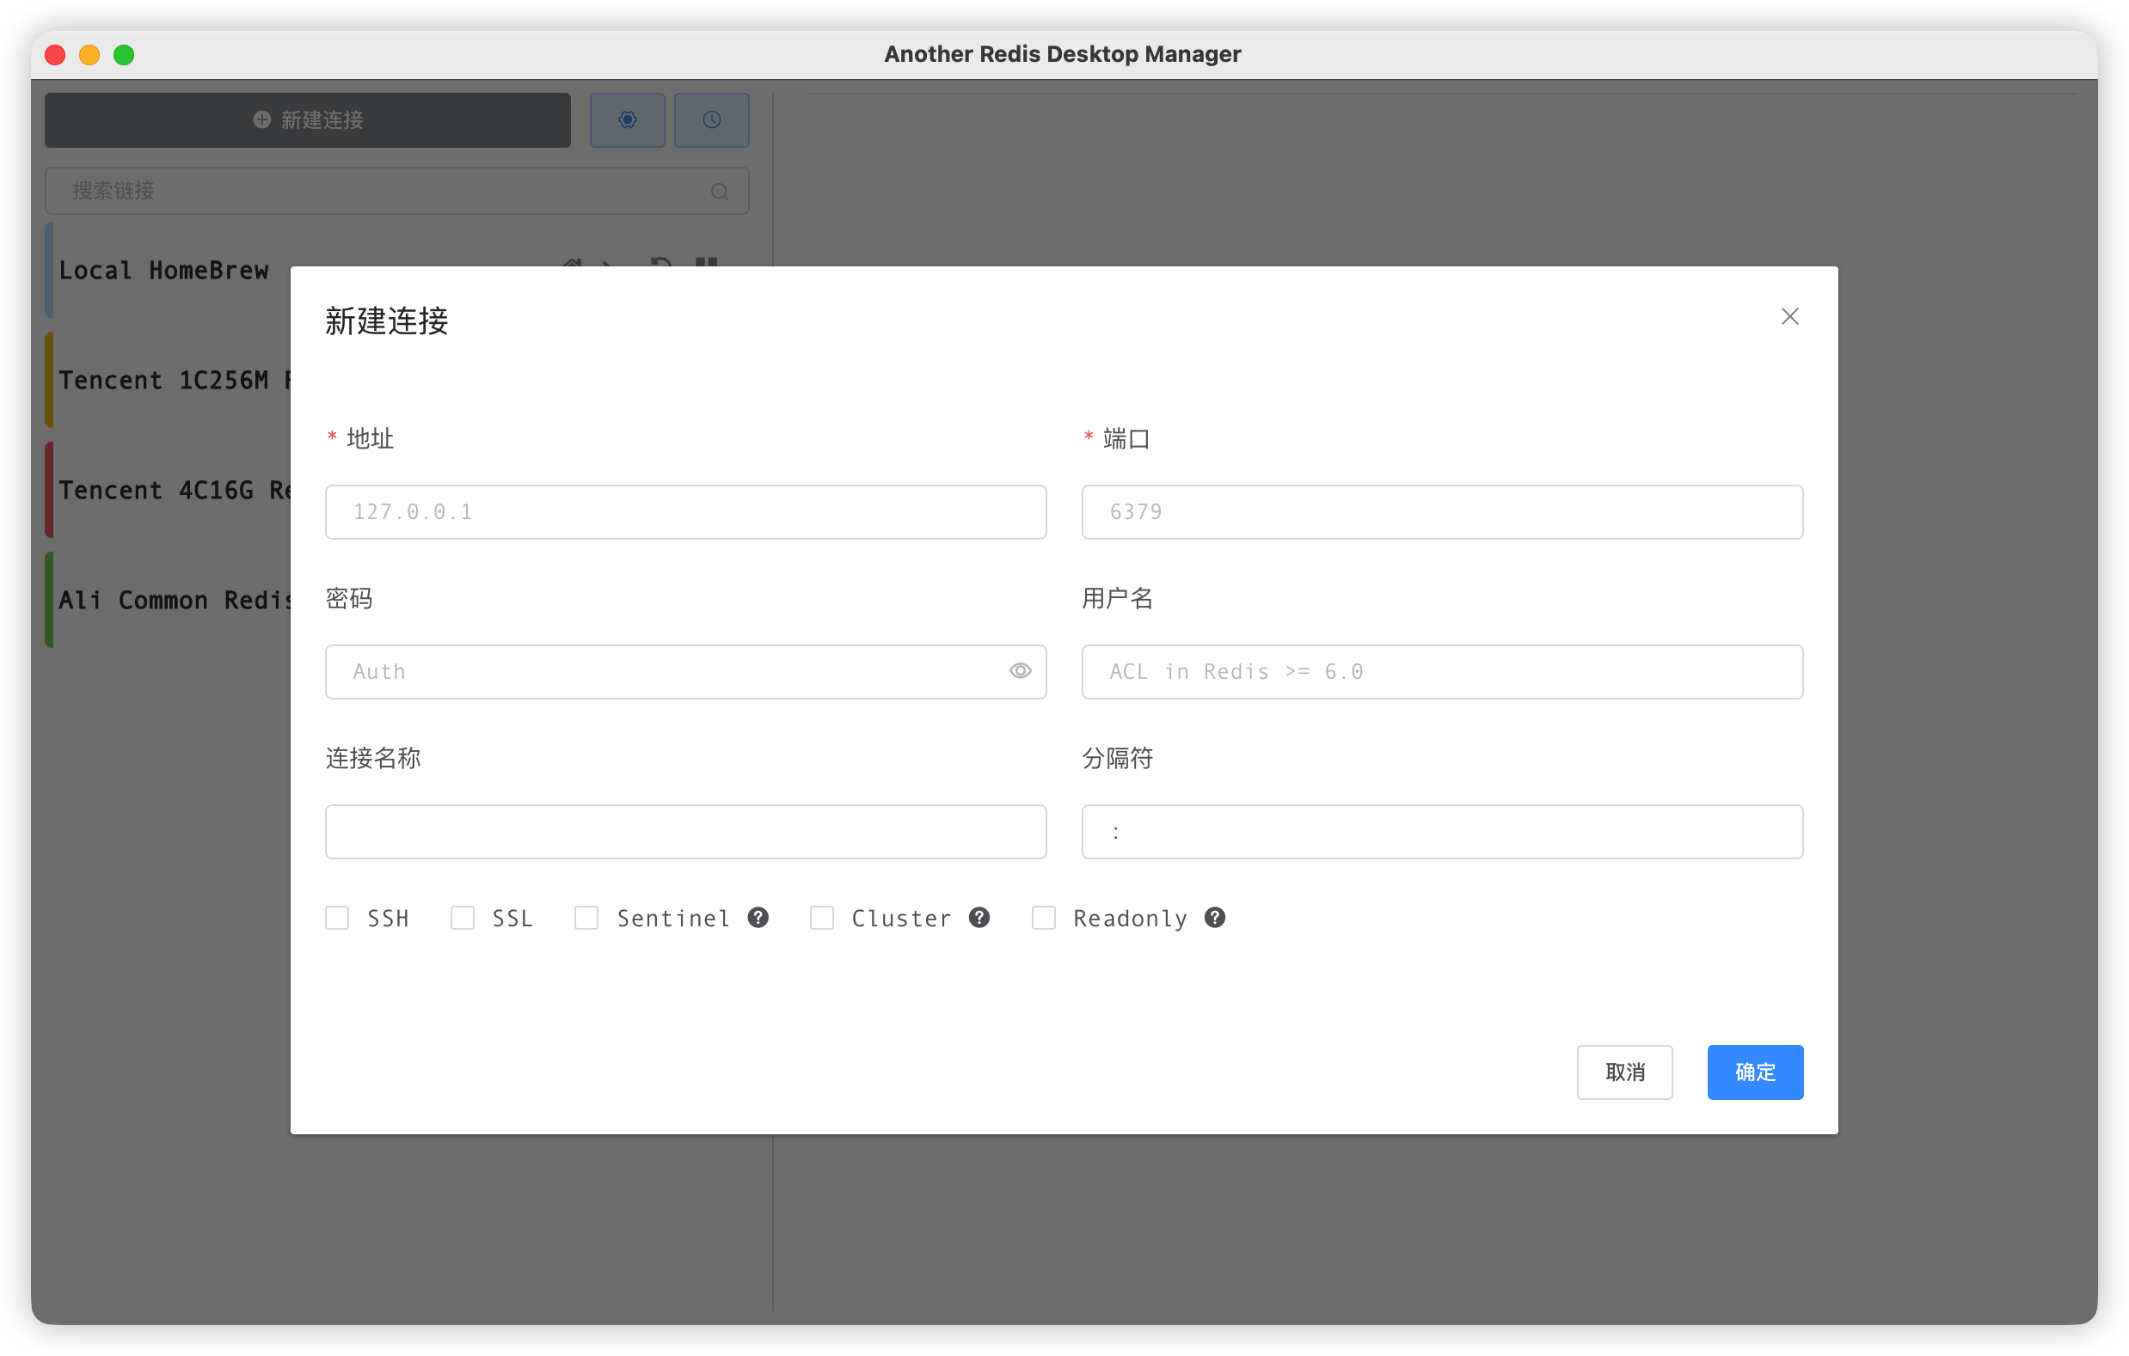Click the port field showing 6379

(x=1441, y=512)
